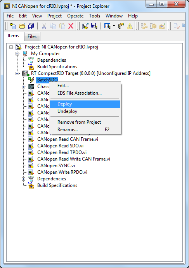Collapse the RT CompactRIO Target tree node
189x268 pixels.
pyautogui.click(x=17, y=73)
